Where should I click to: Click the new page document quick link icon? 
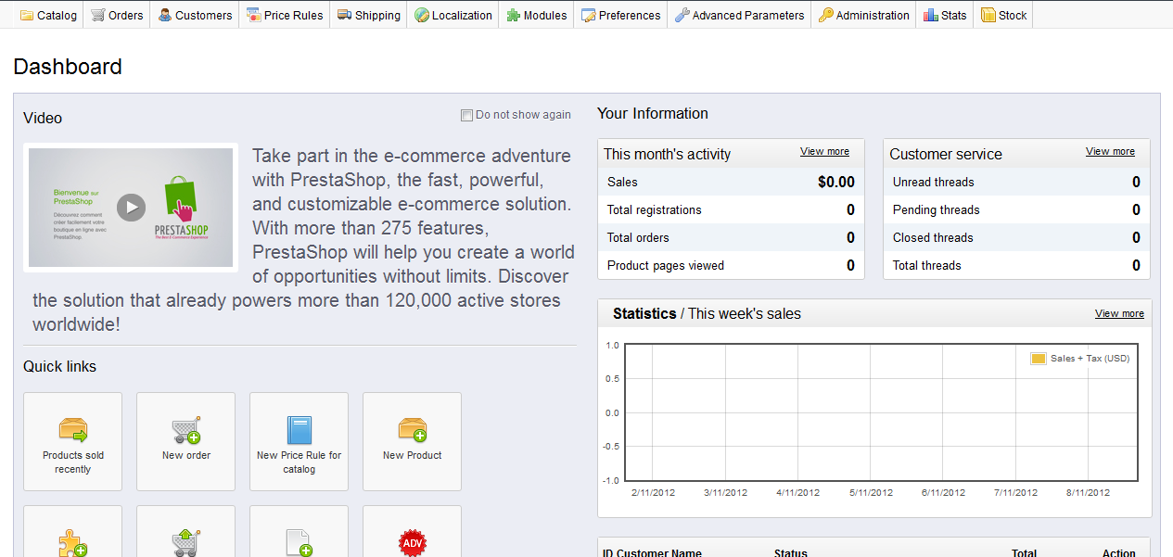coord(299,543)
